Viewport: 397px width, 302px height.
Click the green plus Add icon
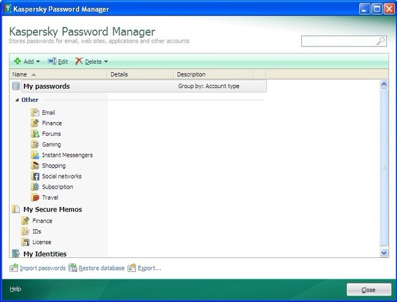pyautogui.click(x=18, y=61)
